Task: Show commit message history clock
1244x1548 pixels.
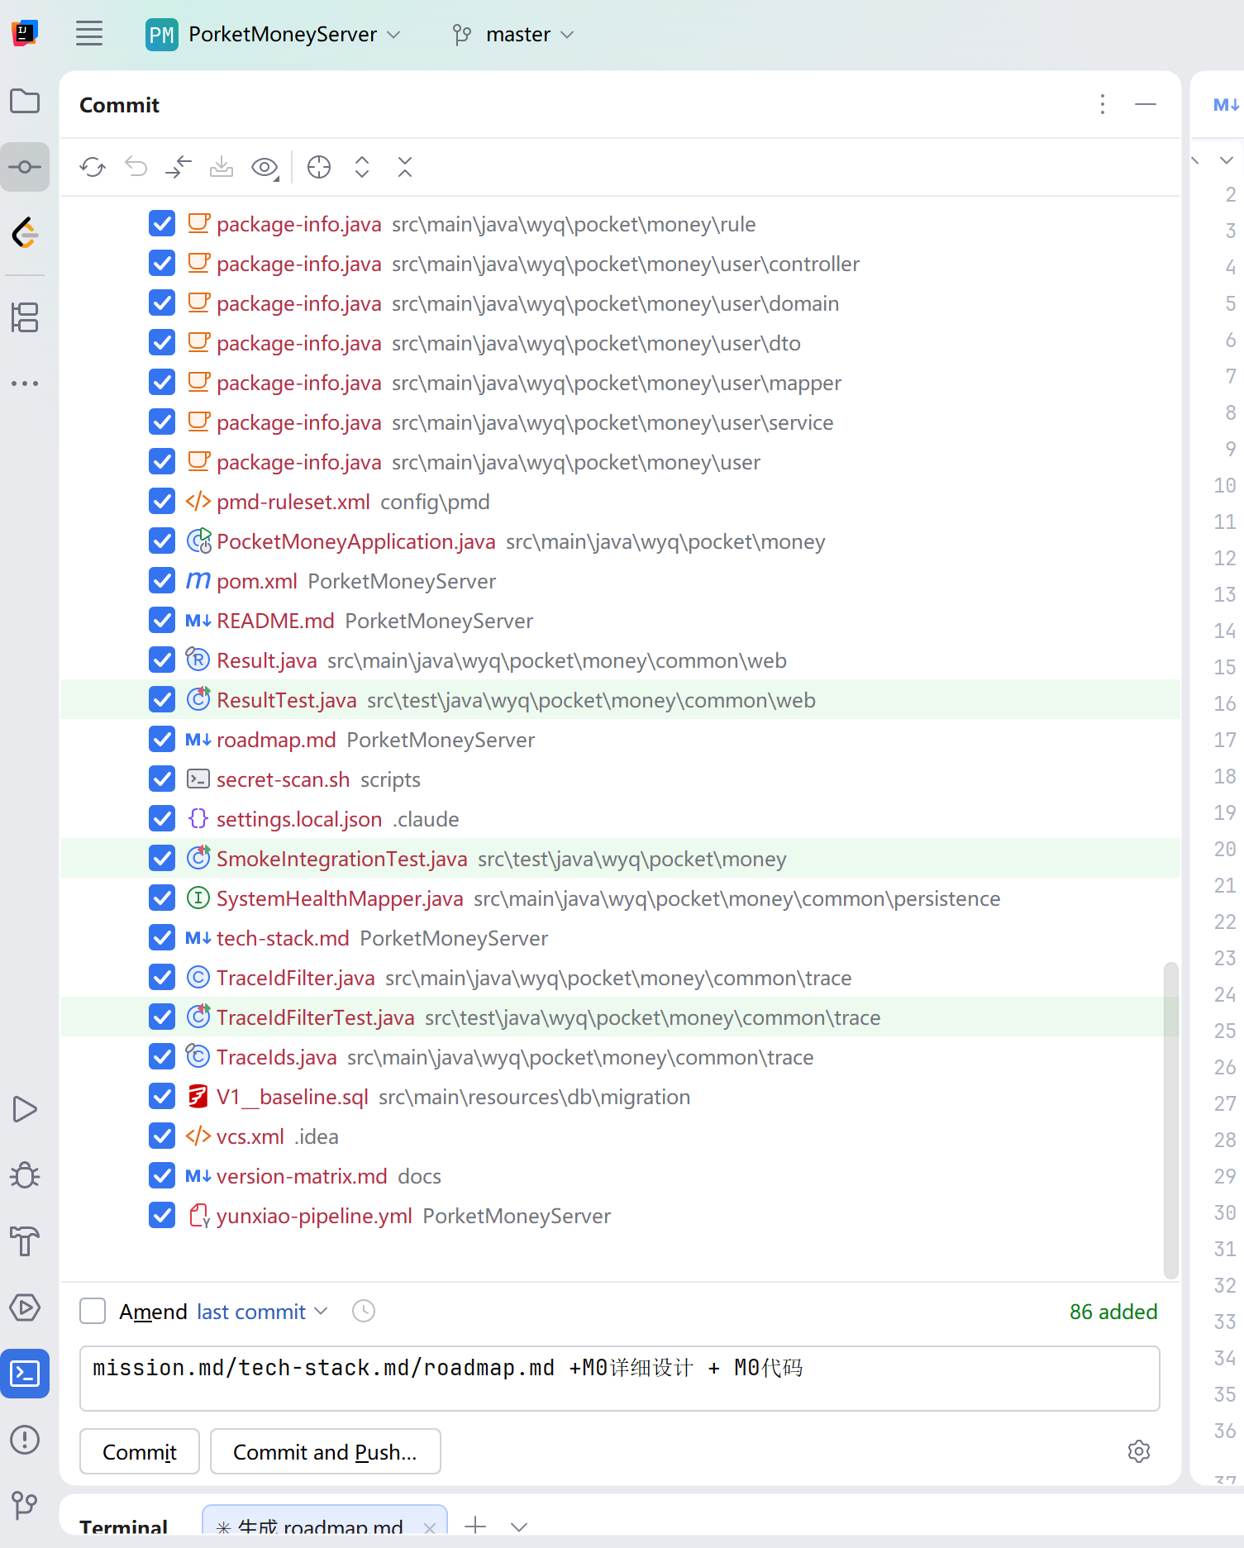Action: point(364,1311)
